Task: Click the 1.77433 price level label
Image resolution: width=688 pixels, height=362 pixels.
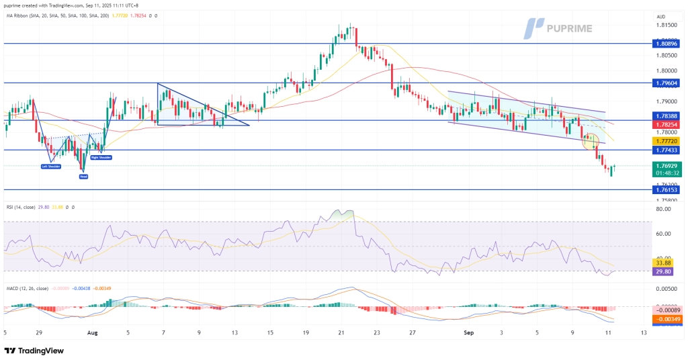Action: (666, 150)
